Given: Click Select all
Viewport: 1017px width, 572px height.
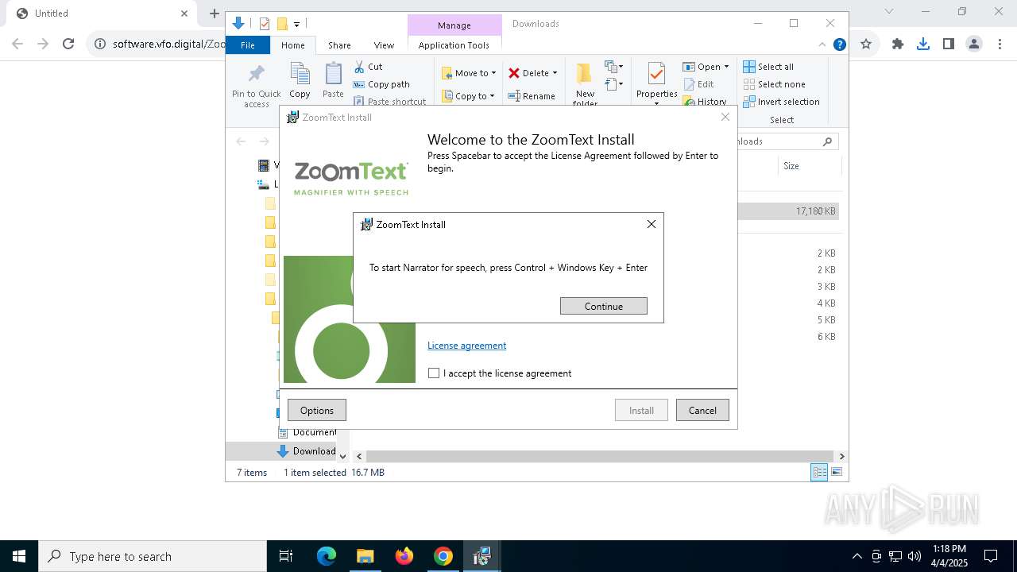Looking at the screenshot, I should click(768, 67).
